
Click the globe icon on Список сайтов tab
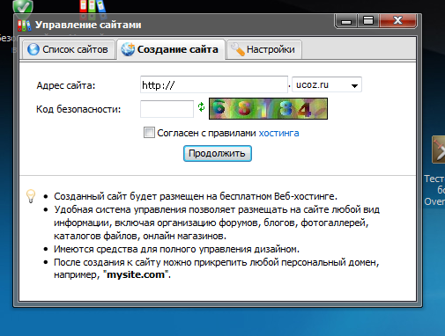33,49
